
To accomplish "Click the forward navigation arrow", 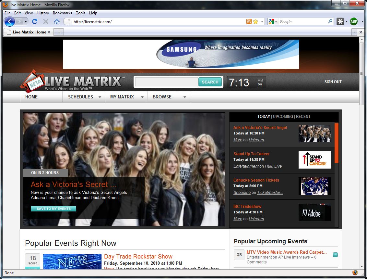I will point(19,21).
